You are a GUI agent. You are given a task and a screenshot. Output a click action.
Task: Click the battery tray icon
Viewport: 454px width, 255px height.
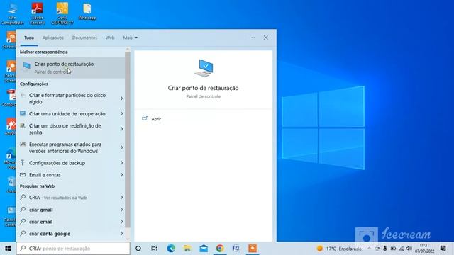coord(393,249)
